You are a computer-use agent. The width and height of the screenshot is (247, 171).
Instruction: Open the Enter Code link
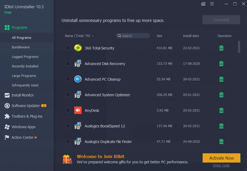coord(221,165)
